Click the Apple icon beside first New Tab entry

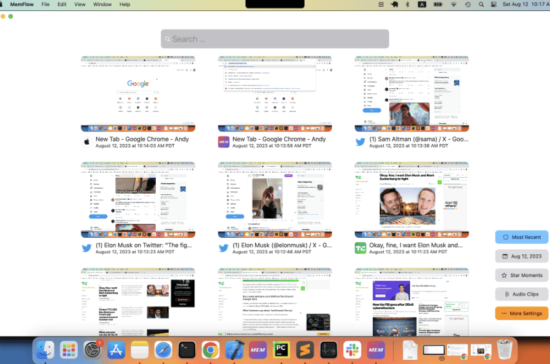[87, 142]
